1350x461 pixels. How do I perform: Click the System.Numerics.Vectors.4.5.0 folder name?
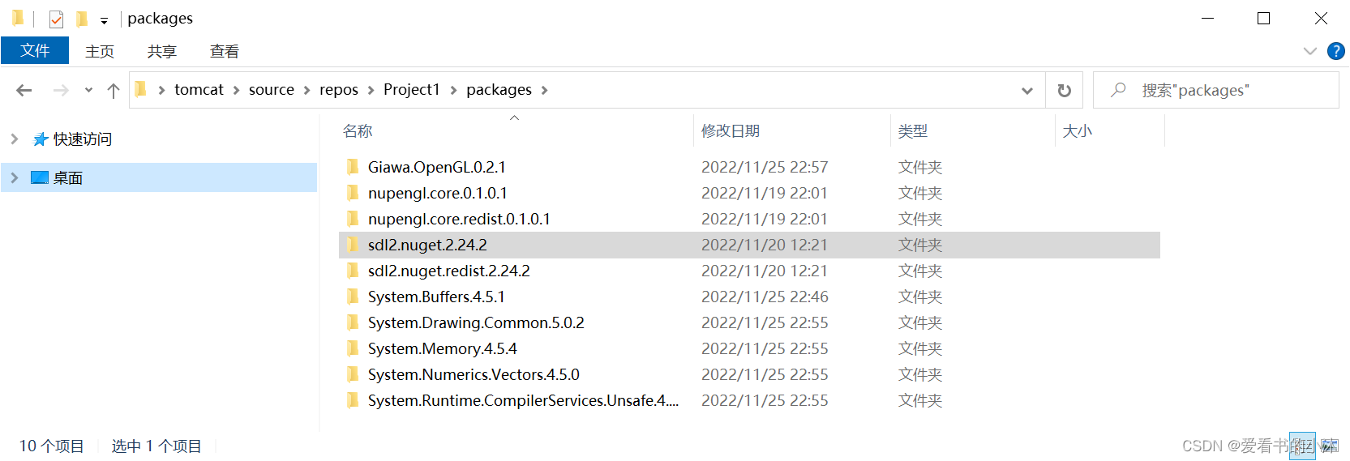pos(474,374)
